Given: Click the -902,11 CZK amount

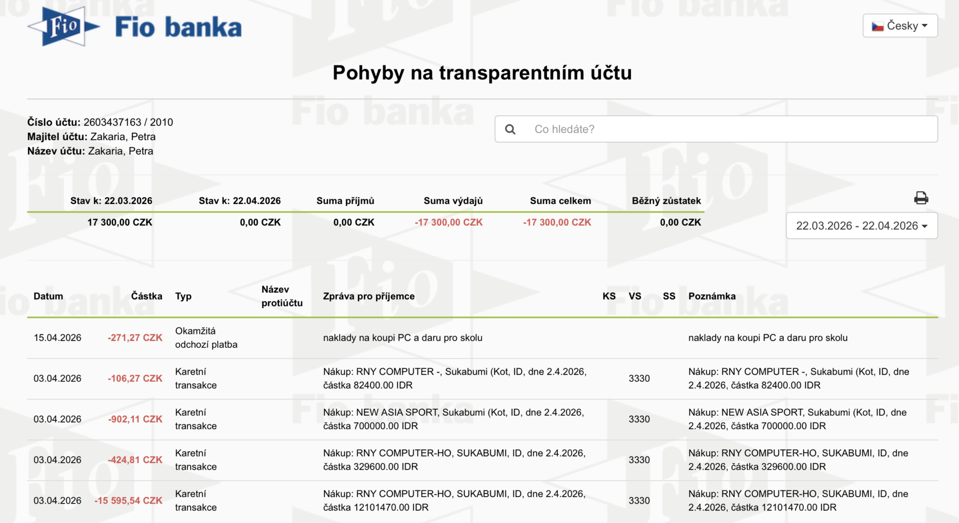Looking at the screenshot, I should coord(135,419).
